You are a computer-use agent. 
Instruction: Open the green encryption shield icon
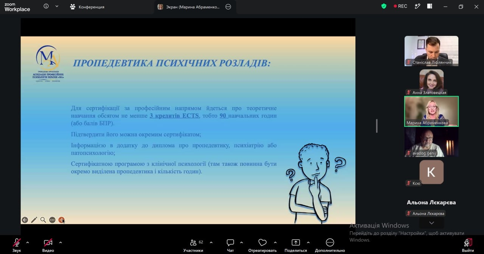[x=384, y=6]
